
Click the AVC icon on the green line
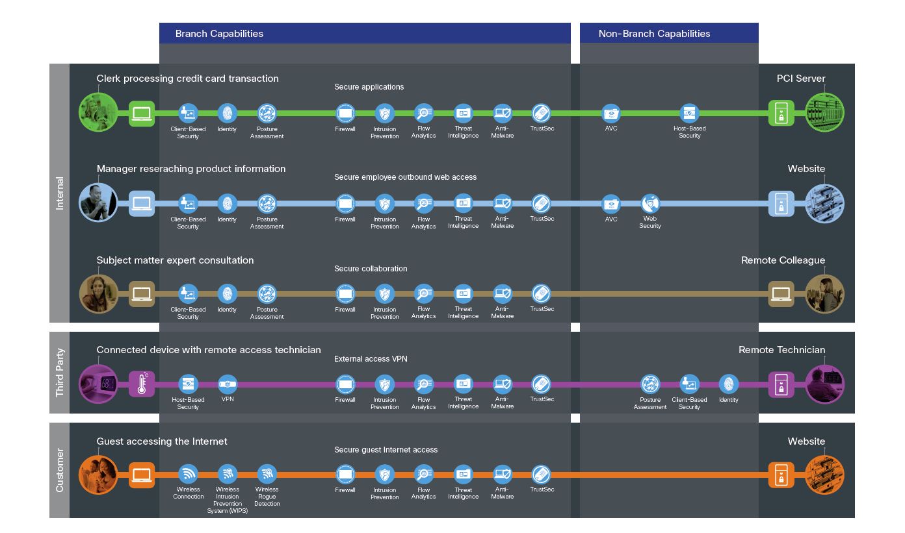click(611, 114)
